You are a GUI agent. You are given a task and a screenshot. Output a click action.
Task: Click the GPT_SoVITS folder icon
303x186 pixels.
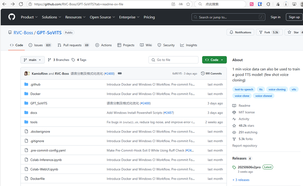pos(26,103)
